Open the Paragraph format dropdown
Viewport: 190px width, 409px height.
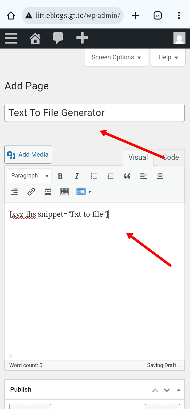(29, 176)
